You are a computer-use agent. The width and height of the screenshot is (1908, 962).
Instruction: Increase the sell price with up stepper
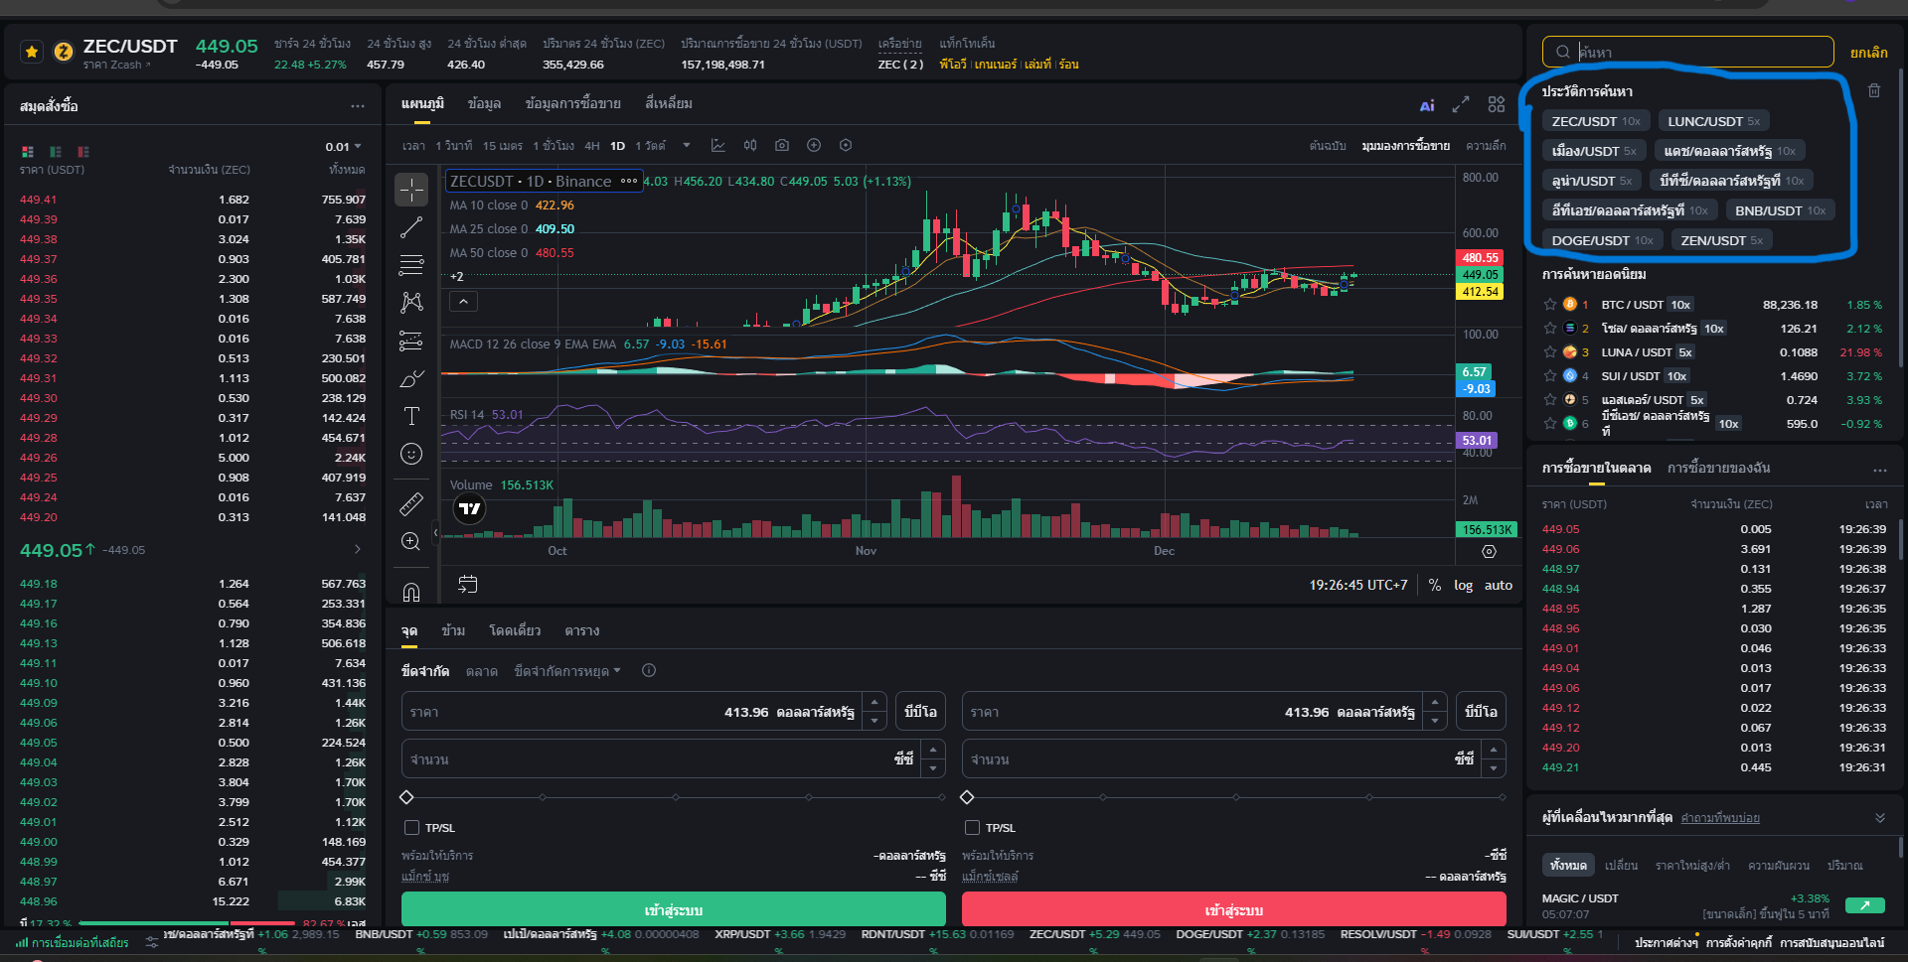[1435, 703]
